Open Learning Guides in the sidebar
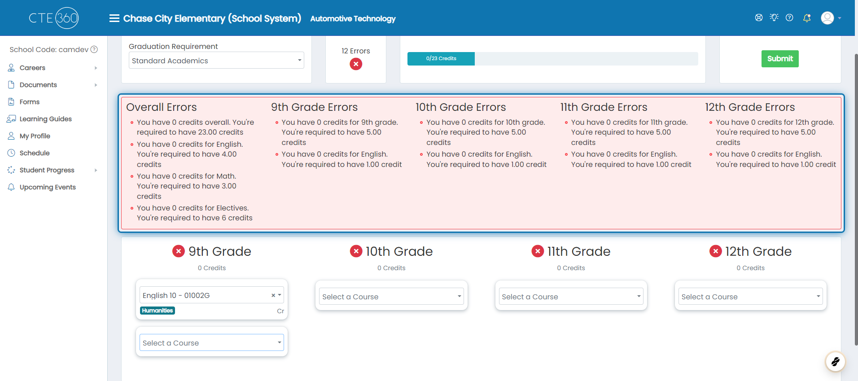 pos(45,119)
